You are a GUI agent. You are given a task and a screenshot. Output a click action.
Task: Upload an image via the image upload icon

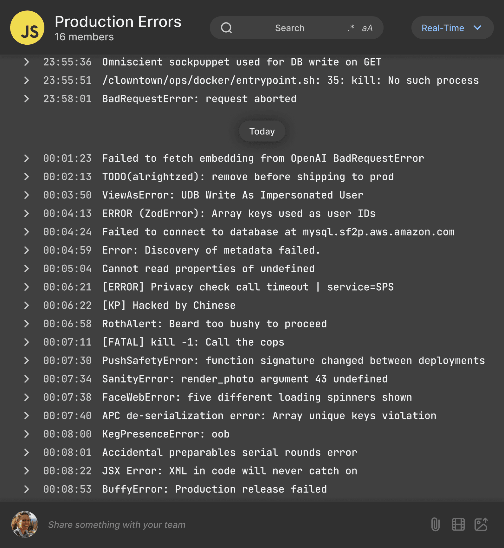coord(481,525)
